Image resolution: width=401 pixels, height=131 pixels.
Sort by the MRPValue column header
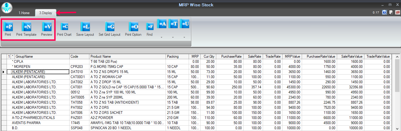(292, 56)
